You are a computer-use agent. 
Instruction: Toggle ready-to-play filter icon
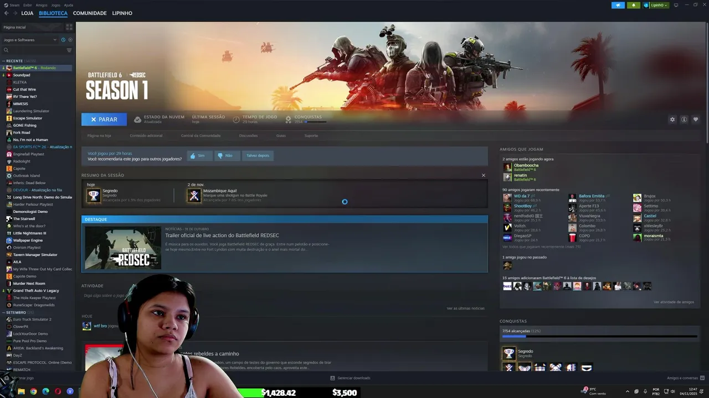click(x=70, y=40)
